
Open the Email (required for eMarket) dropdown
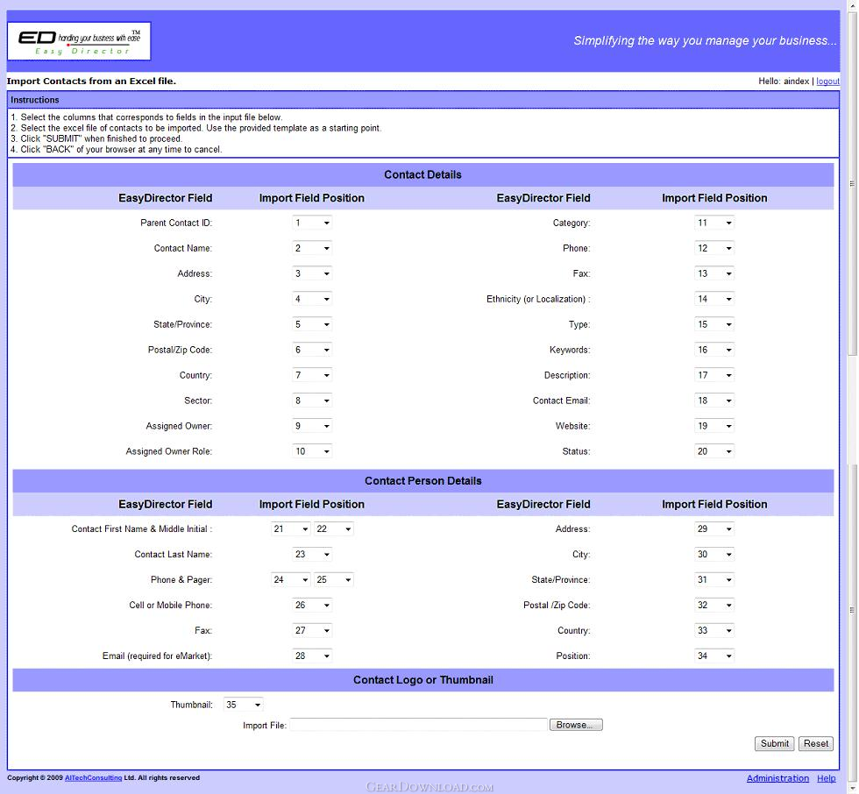click(x=312, y=656)
